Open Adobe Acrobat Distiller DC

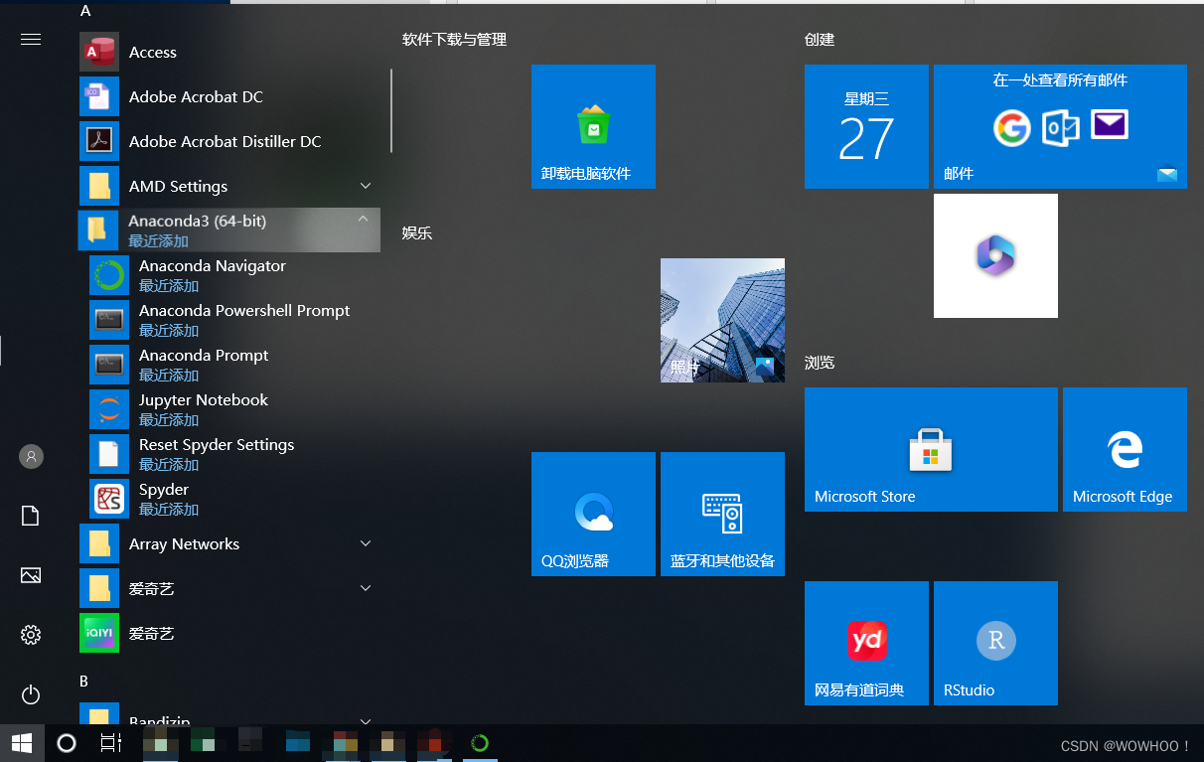pyautogui.click(x=229, y=141)
